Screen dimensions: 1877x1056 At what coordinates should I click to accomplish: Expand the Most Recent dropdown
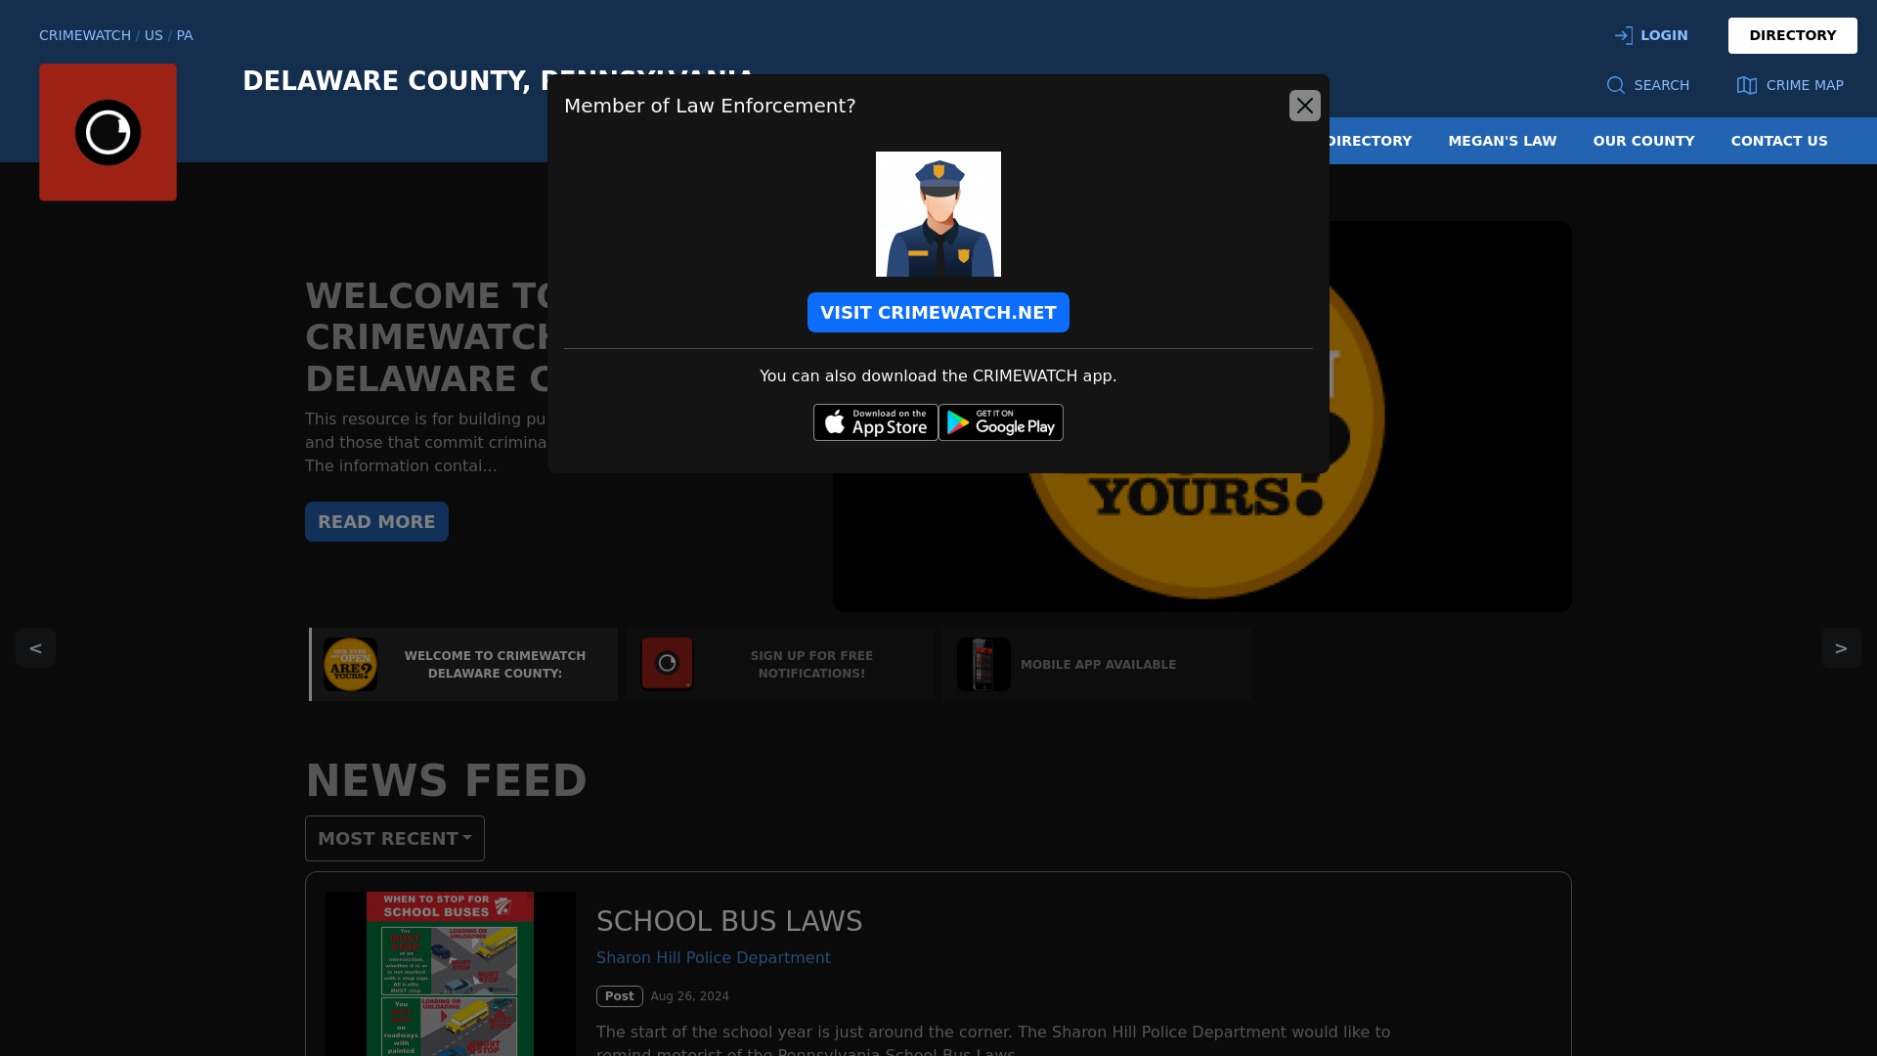coord(395,838)
